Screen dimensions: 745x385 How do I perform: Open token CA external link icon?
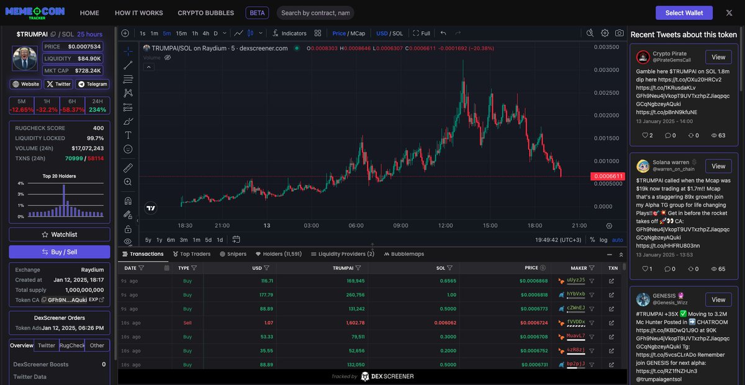tap(101, 299)
